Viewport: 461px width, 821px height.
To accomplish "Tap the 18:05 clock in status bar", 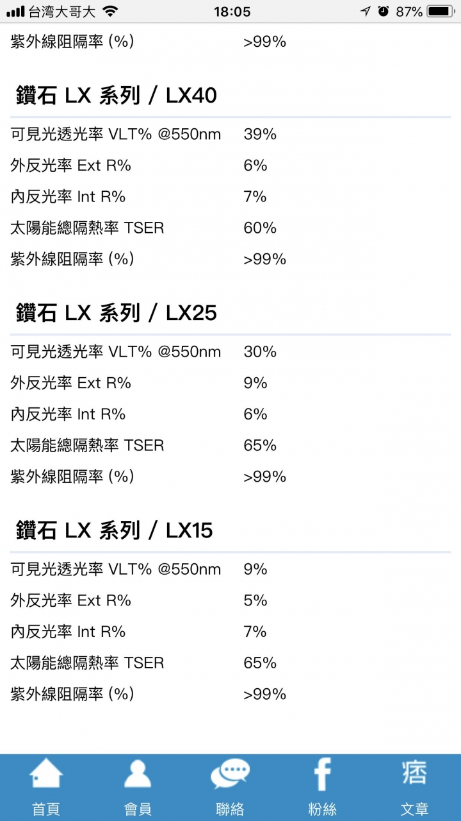I will (x=232, y=12).
